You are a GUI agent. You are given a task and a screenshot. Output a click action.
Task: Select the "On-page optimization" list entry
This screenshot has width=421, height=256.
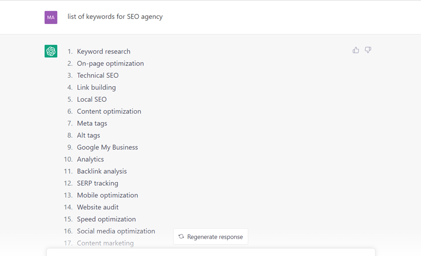coord(110,64)
